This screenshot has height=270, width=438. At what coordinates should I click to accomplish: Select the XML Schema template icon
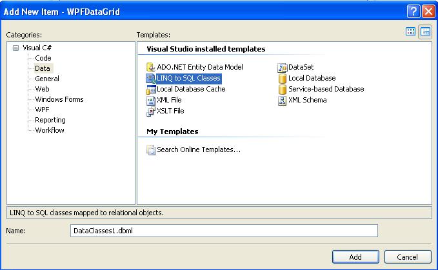pos(283,101)
